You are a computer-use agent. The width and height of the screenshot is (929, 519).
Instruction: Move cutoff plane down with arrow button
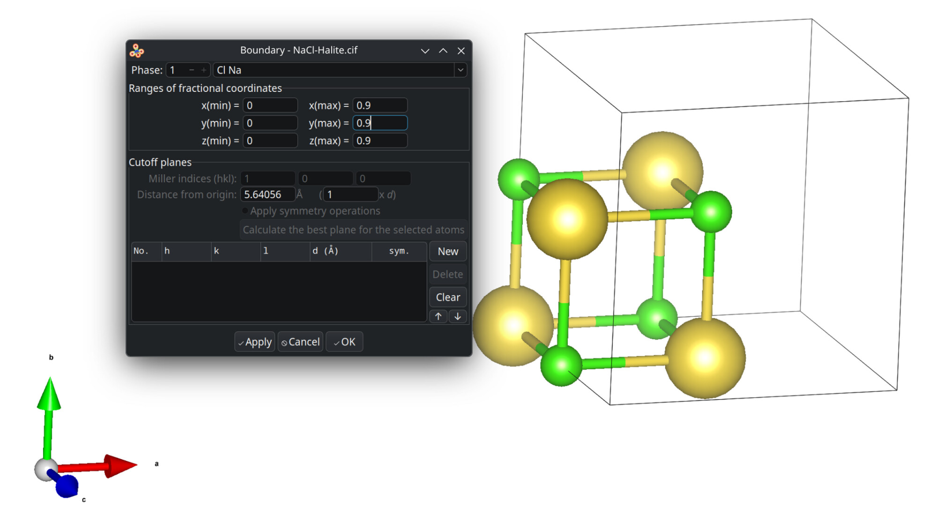point(458,317)
